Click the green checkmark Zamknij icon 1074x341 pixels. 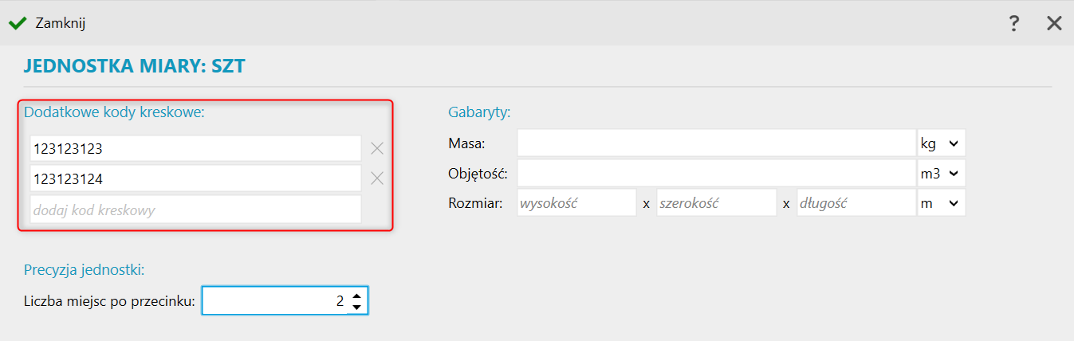18,23
